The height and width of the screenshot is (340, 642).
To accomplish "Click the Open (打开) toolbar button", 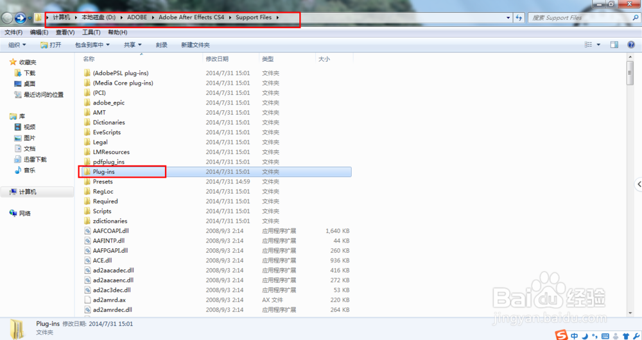I will (51, 45).
